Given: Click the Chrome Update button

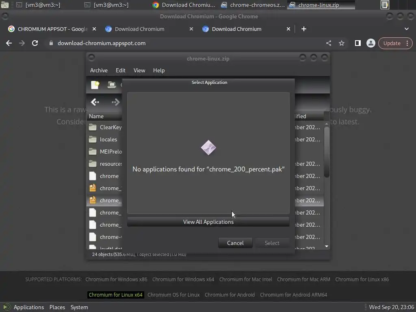Looking at the screenshot, I should coord(392,43).
